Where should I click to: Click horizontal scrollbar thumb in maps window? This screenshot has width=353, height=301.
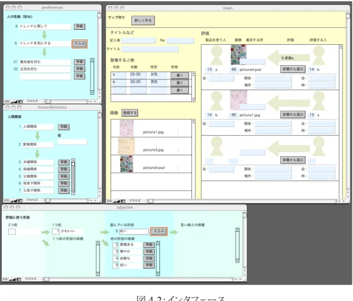click(151, 201)
